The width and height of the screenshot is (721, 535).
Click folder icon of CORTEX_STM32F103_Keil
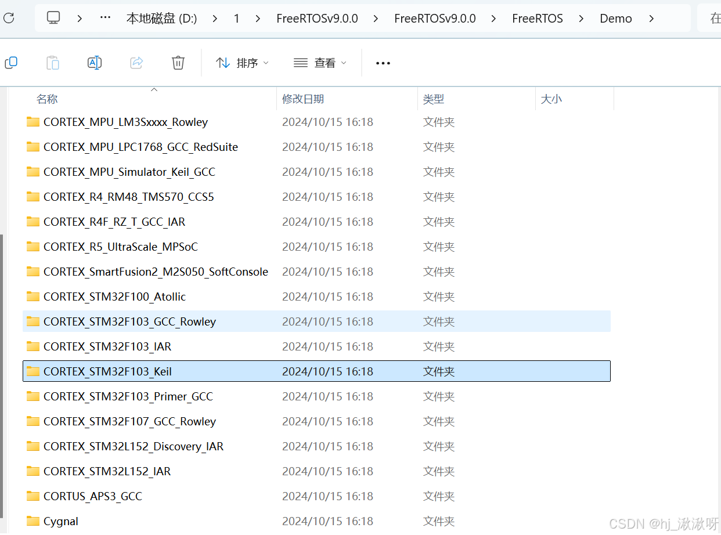coord(33,371)
